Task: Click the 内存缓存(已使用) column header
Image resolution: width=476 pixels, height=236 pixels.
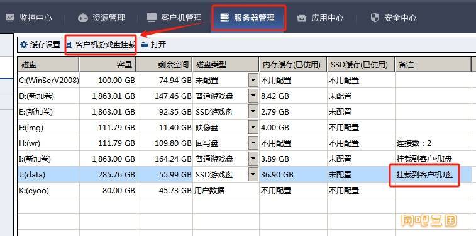Action: [x=293, y=64]
